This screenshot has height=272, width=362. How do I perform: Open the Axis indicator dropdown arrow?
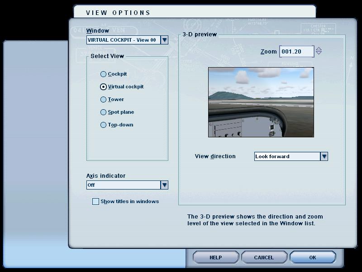164,185
